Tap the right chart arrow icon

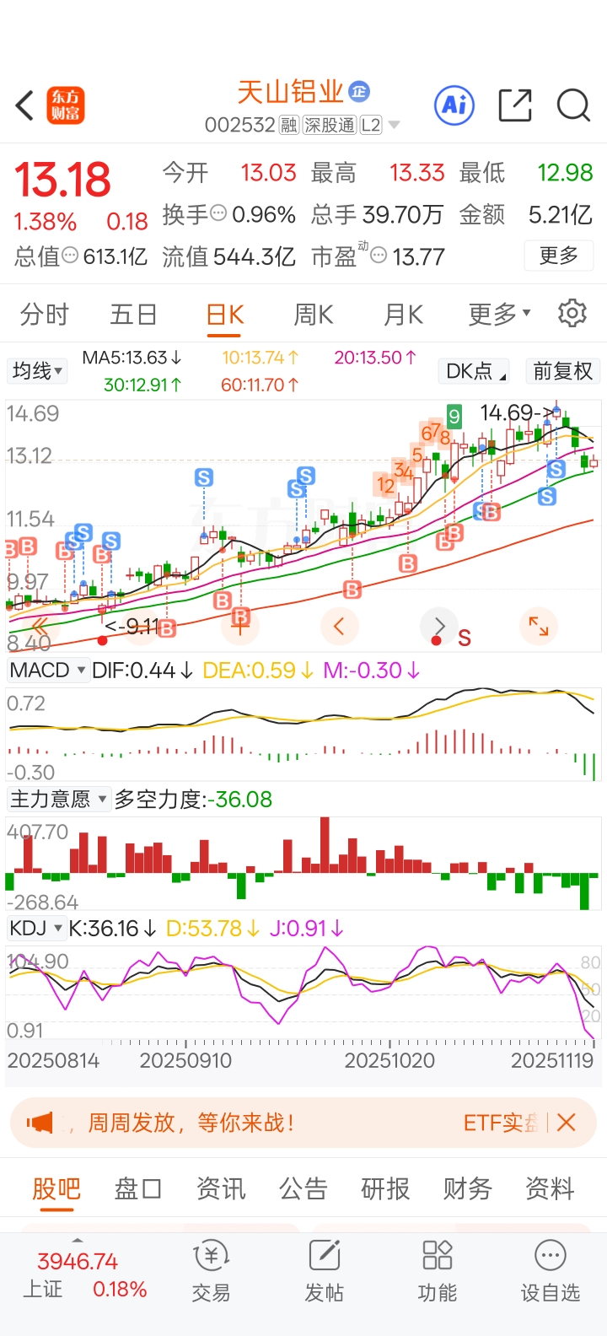[x=438, y=626]
